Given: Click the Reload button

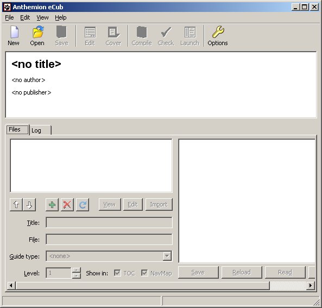Looking at the screenshot, I should tap(242, 273).
